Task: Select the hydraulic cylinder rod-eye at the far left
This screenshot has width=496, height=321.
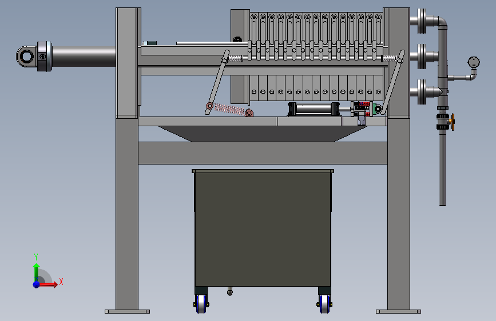Action: tap(26, 57)
